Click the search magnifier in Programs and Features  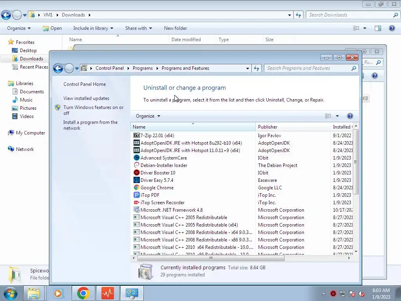tap(354, 68)
